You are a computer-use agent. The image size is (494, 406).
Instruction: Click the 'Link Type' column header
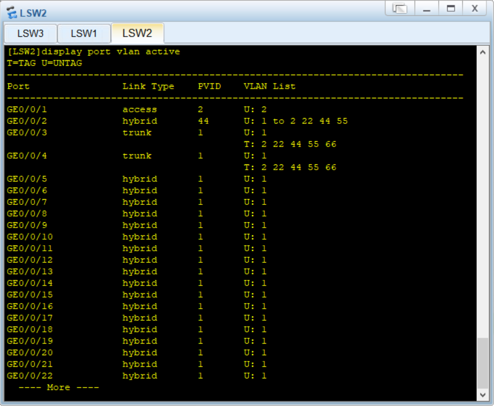click(x=148, y=86)
